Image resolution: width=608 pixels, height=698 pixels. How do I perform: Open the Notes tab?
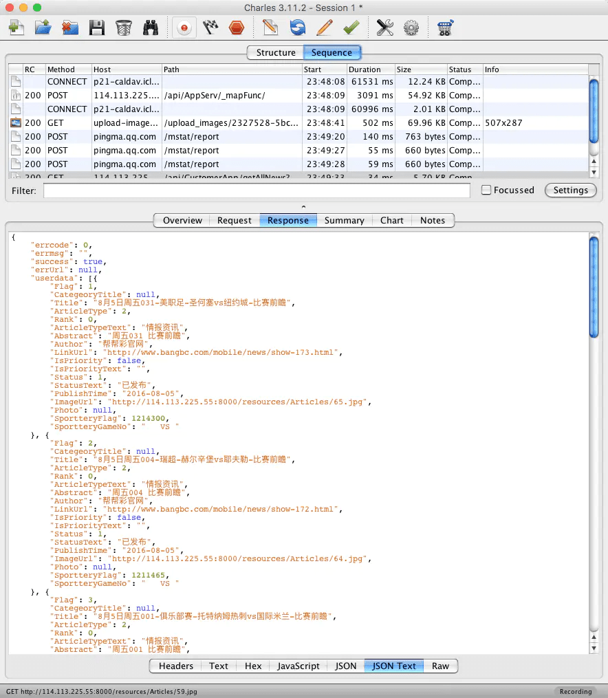[432, 220]
